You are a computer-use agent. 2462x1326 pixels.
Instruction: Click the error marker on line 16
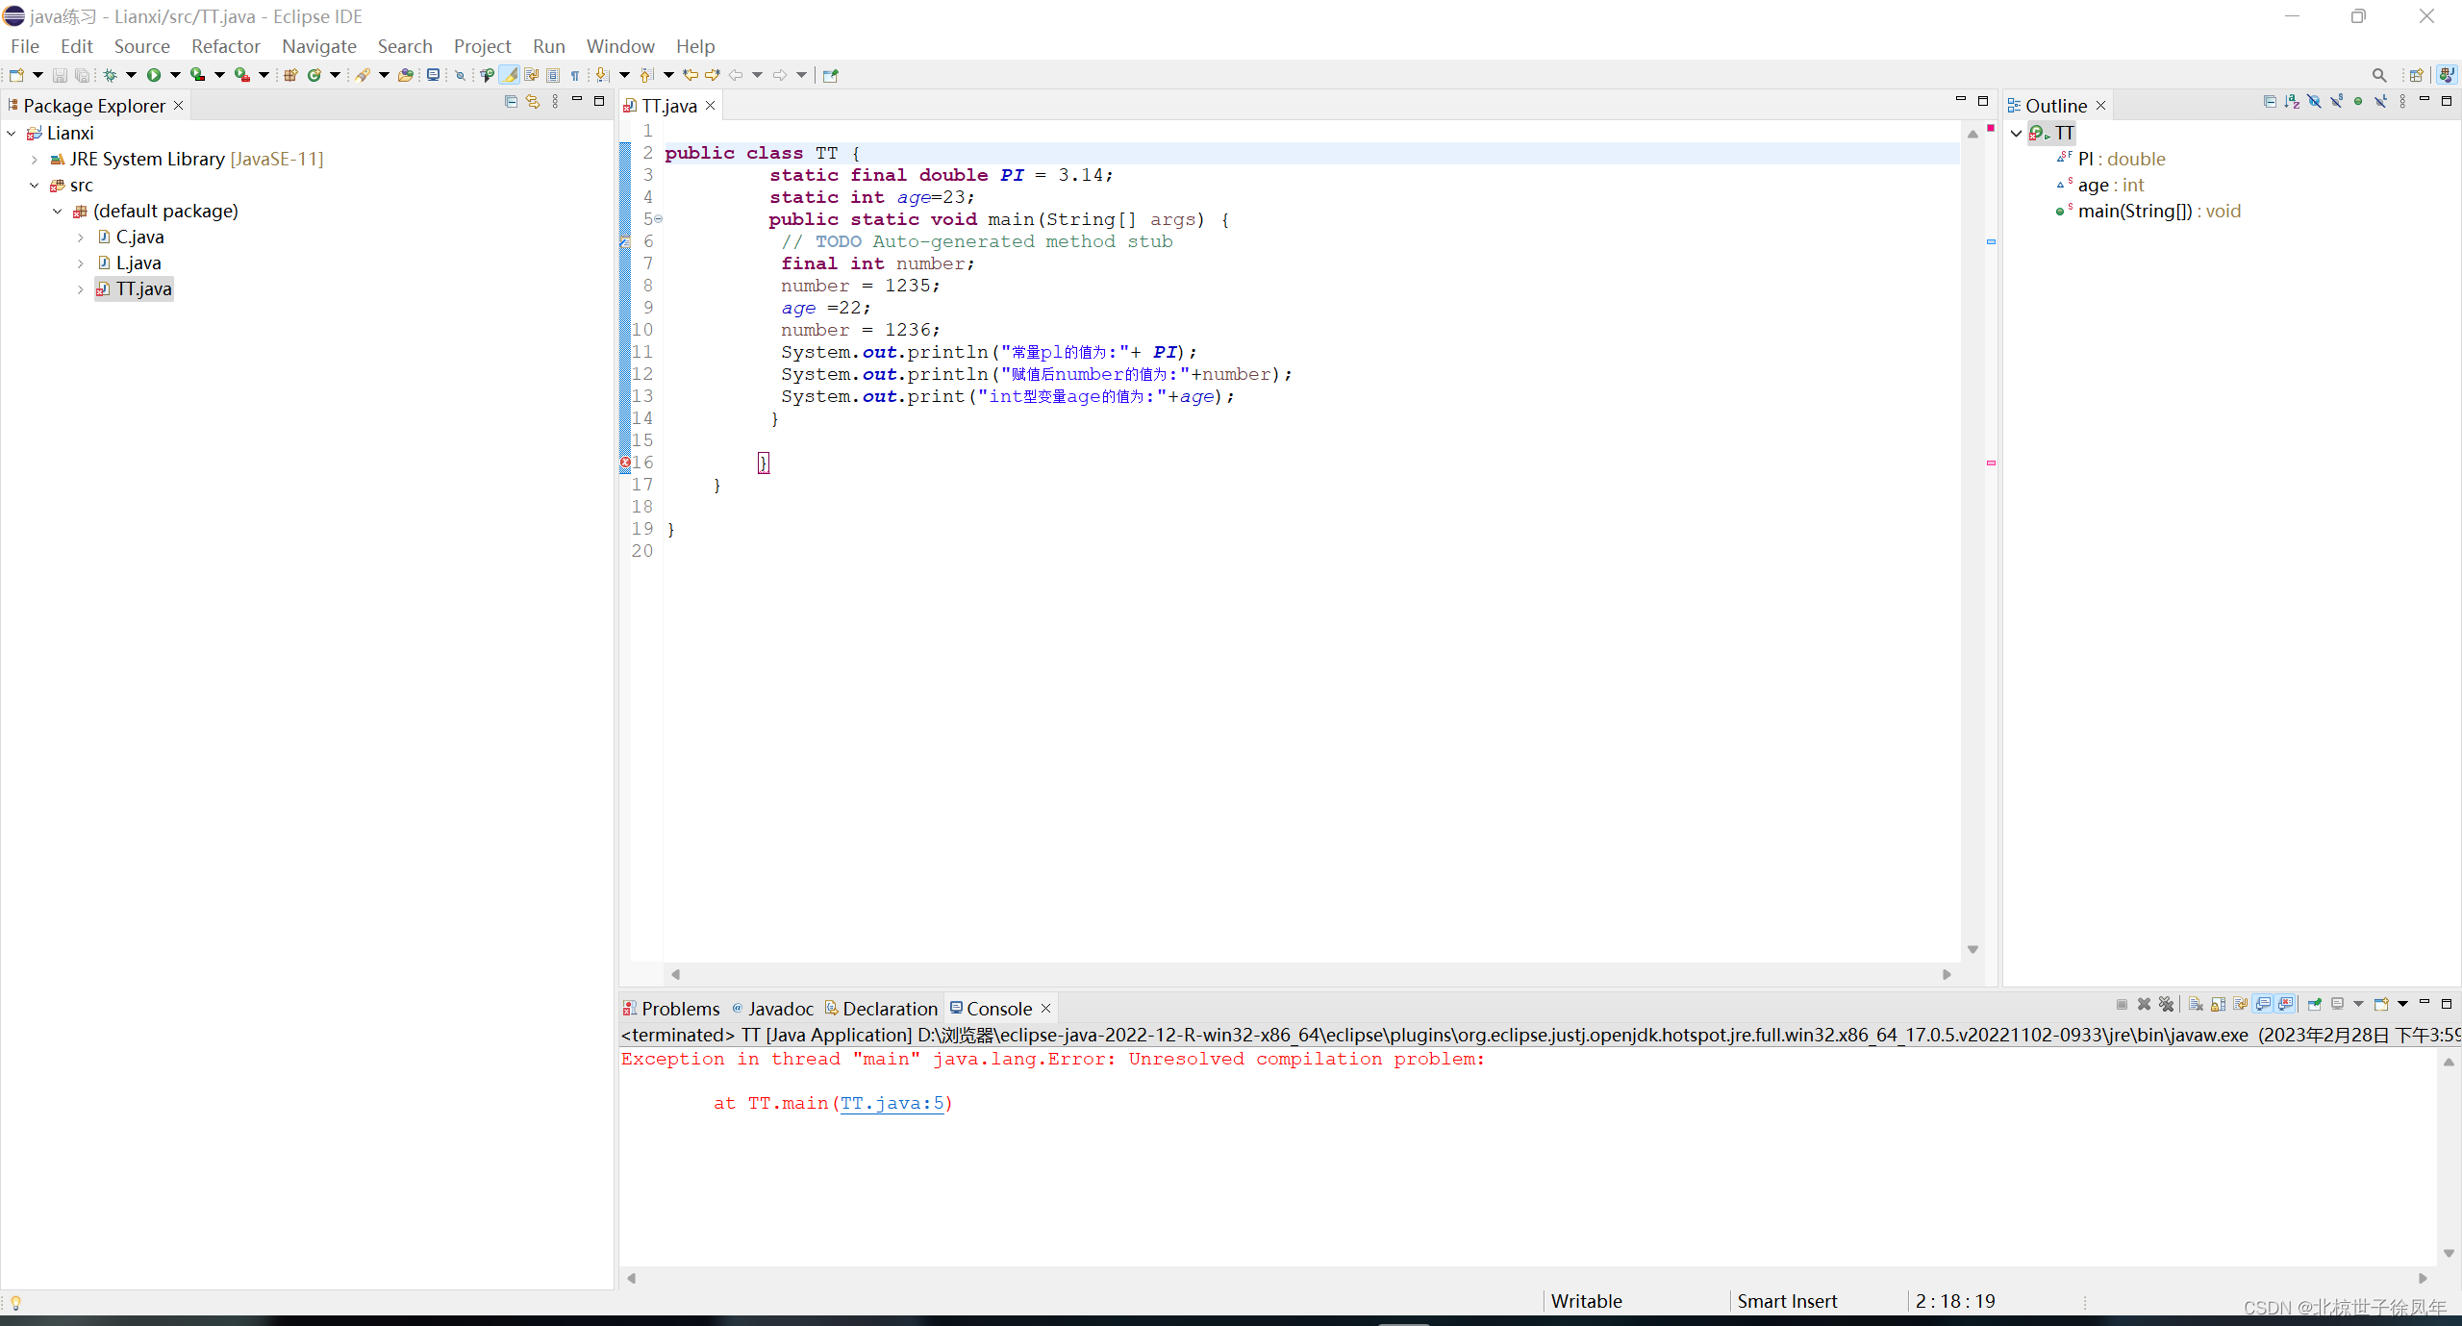(625, 463)
